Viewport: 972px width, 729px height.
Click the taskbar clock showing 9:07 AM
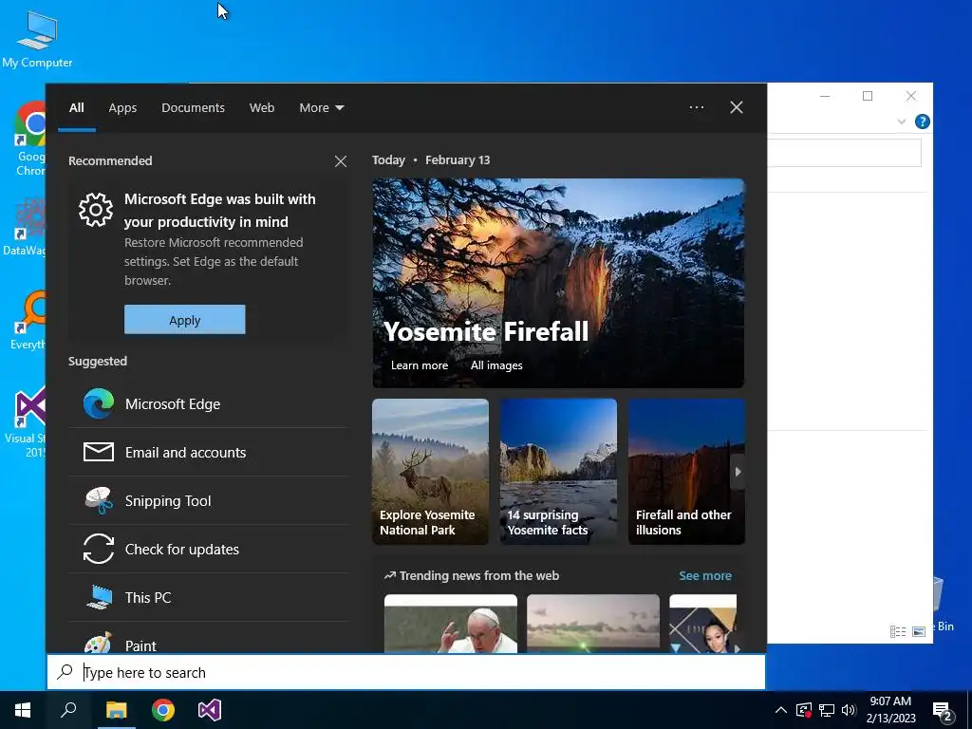pyautogui.click(x=890, y=710)
